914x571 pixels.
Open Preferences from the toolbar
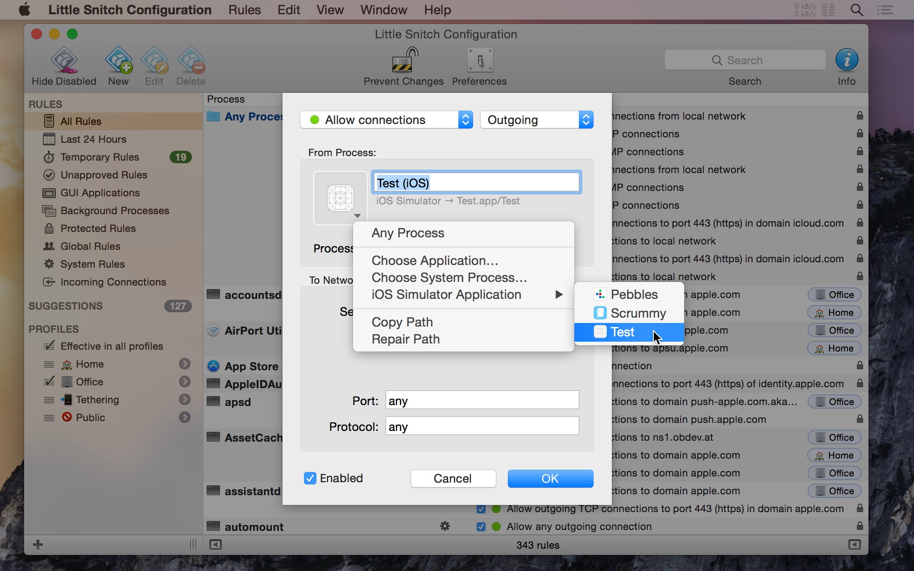[x=480, y=60]
